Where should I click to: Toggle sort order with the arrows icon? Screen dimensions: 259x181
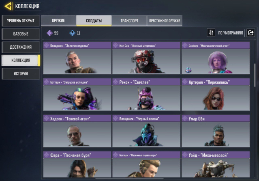(x=211, y=32)
